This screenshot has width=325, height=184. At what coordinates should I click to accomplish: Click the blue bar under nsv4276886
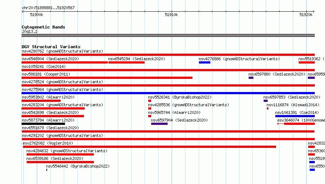point(204,62)
